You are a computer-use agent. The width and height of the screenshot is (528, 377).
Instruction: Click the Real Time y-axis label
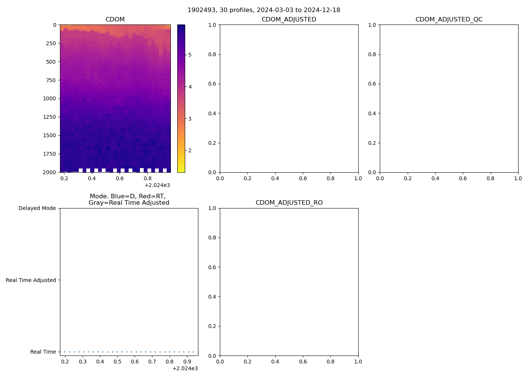(x=43, y=352)
